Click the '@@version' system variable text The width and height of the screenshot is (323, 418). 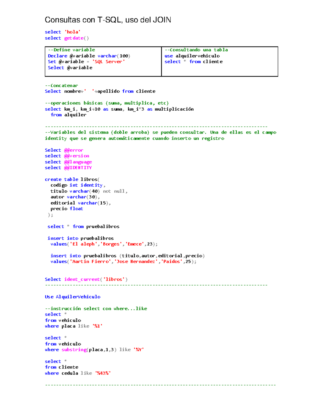tap(77, 156)
